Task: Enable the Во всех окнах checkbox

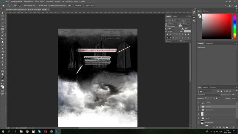Action: point(38,6)
